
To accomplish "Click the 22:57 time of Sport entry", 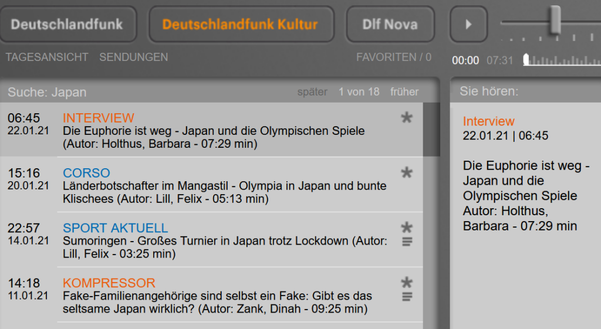I will tap(23, 228).
